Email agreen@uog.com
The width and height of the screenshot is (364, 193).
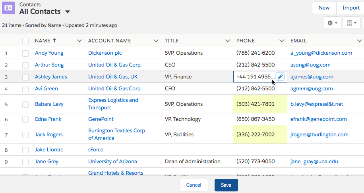pyautogui.click(x=312, y=88)
